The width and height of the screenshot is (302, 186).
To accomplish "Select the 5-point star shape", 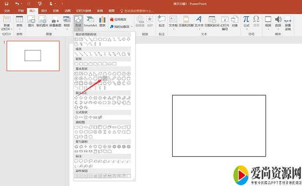I will click(x=90, y=146).
